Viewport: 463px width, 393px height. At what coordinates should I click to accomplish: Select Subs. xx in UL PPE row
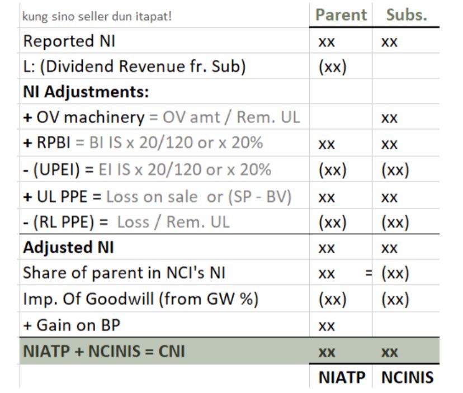click(x=406, y=196)
